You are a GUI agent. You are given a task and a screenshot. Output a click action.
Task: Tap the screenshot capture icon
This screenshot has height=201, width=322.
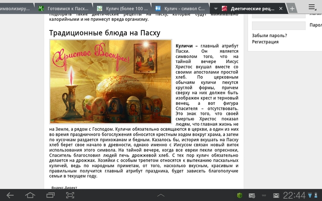pyautogui.click(x=70, y=195)
